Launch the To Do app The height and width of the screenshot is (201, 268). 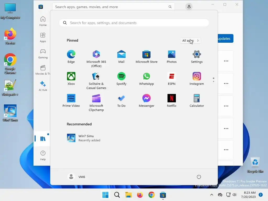tap(121, 101)
